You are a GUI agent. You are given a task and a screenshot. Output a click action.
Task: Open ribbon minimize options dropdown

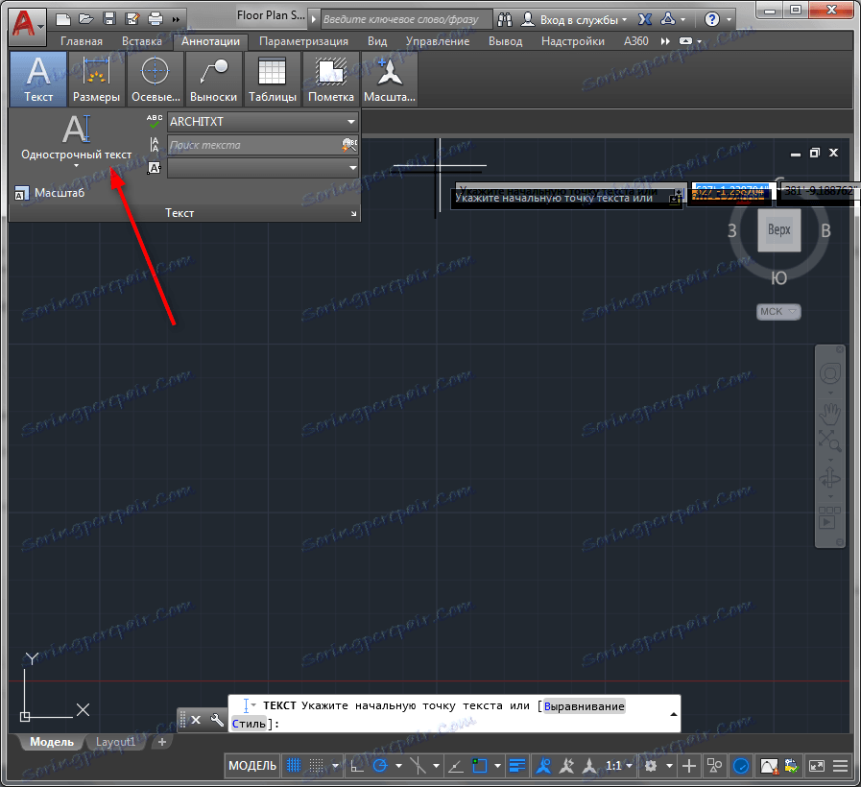[699, 41]
